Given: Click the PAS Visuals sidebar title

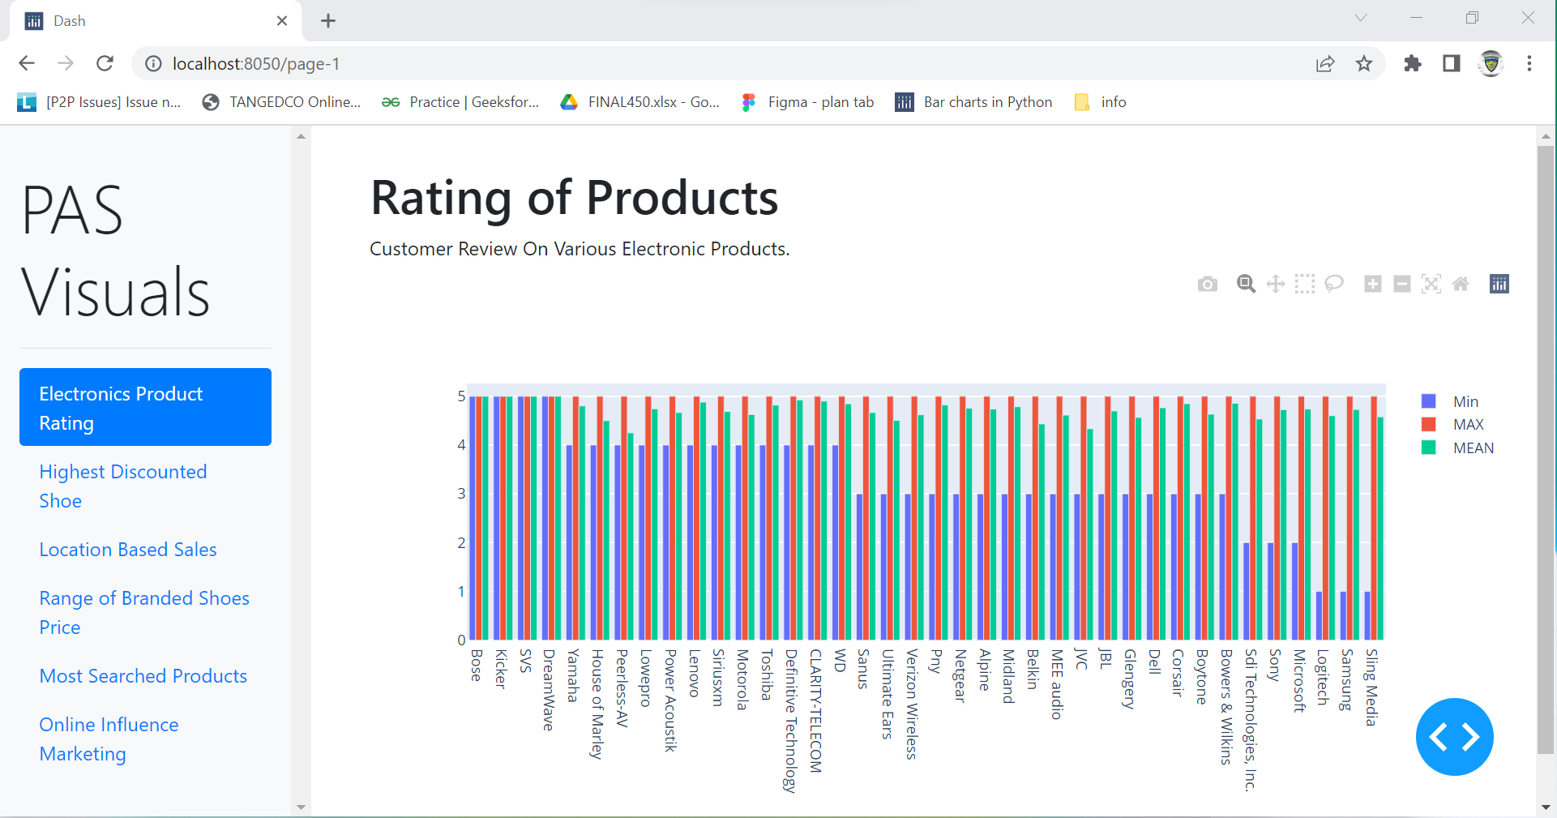Looking at the screenshot, I should point(116,251).
